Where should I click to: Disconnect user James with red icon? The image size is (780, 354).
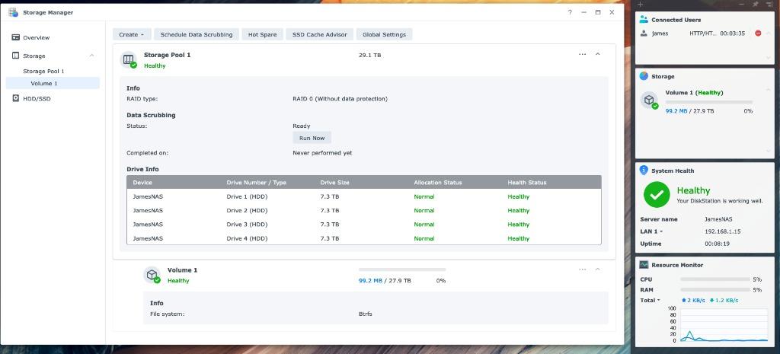coord(758,33)
